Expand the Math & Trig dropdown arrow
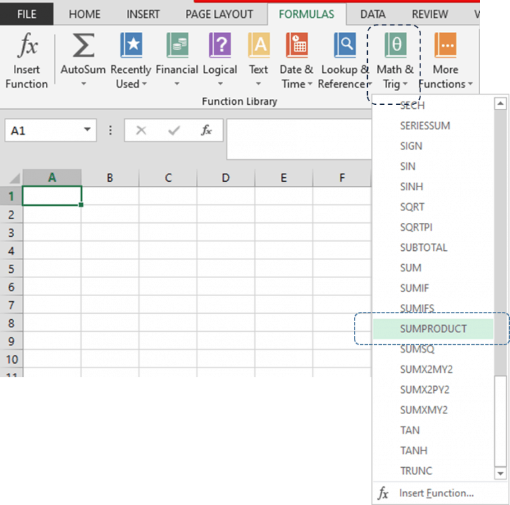The width and height of the screenshot is (510, 505). tap(405, 84)
